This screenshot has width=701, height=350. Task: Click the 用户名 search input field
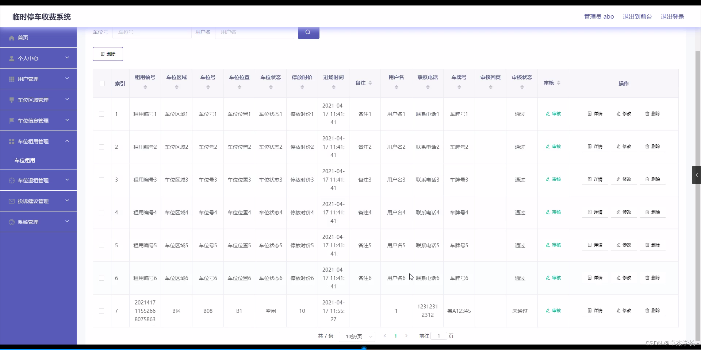coord(255,32)
